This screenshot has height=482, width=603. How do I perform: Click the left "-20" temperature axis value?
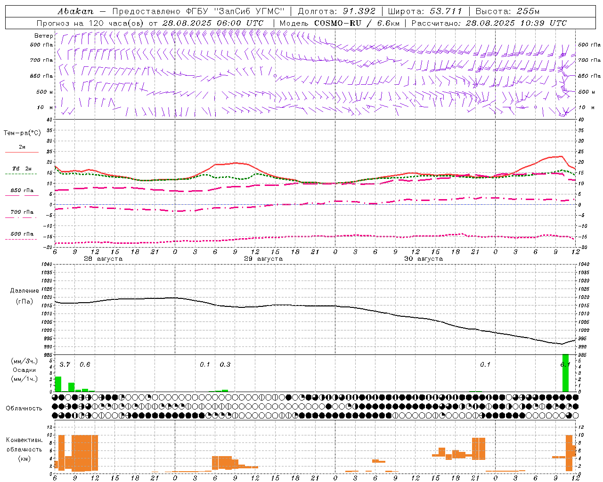(49, 247)
